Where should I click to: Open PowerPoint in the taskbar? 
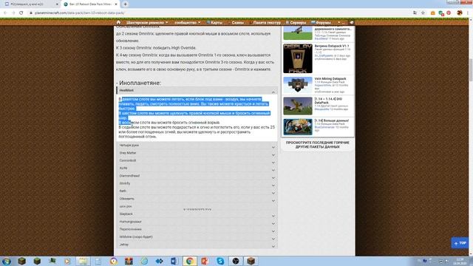[x=205, y=261]
